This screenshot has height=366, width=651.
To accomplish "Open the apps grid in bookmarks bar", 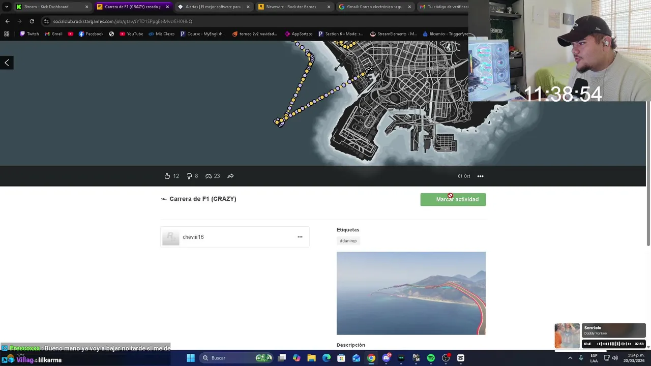I will point(7,34).
